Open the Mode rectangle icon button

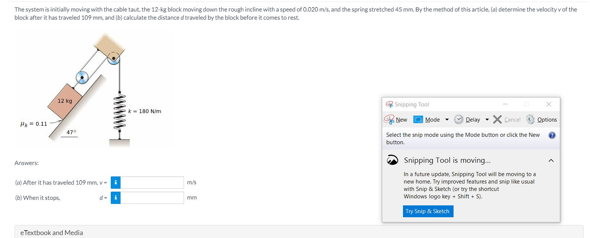pos(418,119)
